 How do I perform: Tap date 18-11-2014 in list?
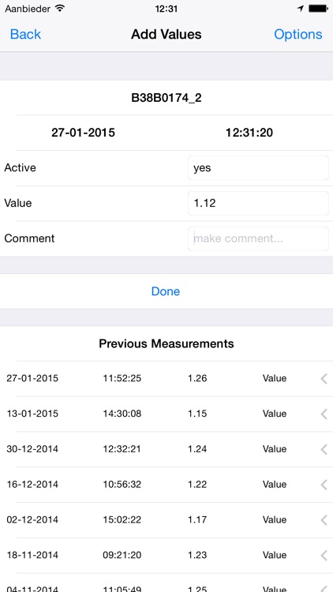click(32, 556)
